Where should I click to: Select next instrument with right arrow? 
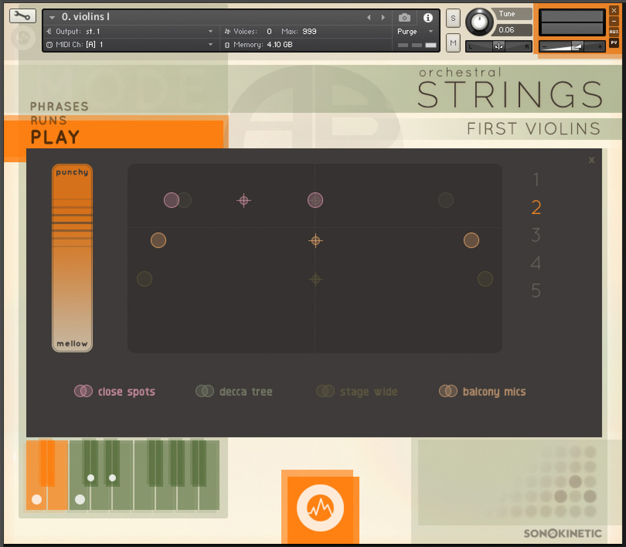click(x=383, y=18)
